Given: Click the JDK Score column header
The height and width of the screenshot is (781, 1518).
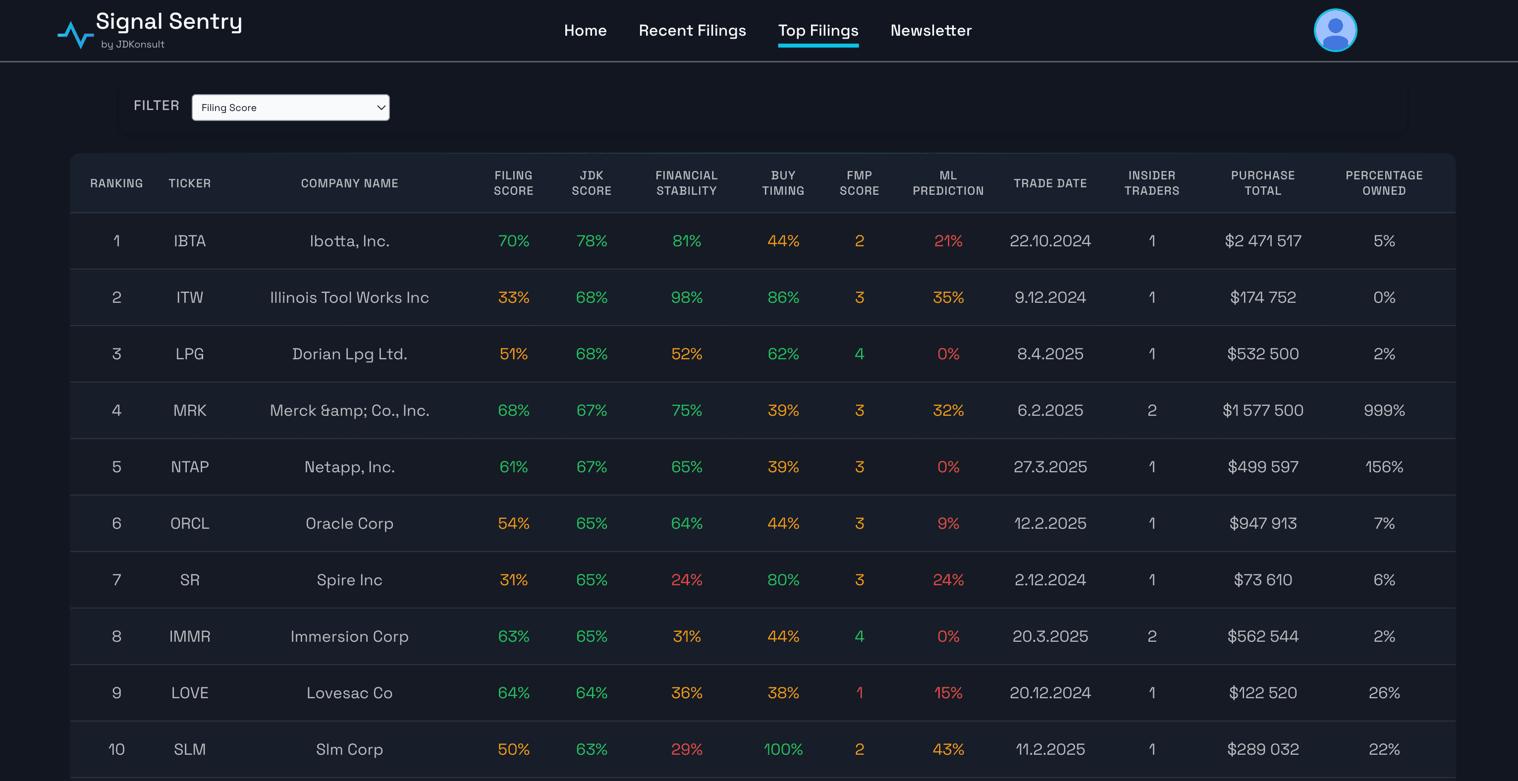Looking at the screenshot, I should [x=591, y=183].
